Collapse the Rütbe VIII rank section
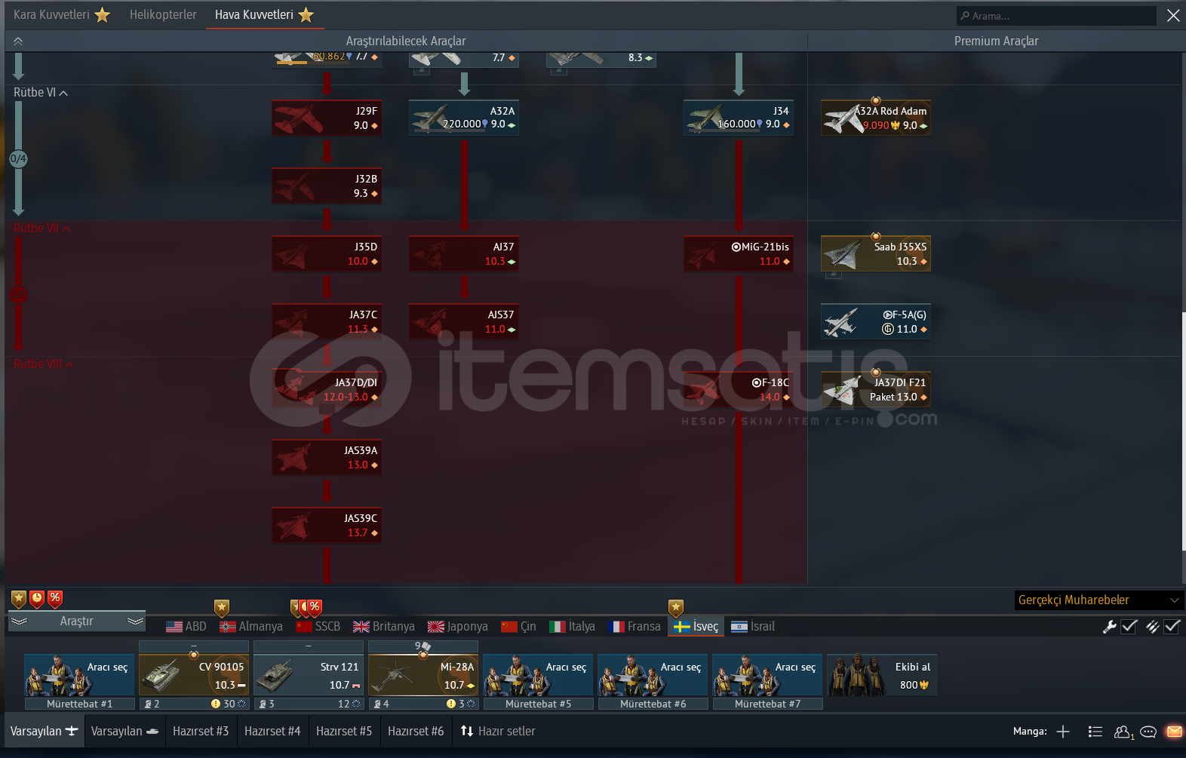1186x758 pixels. (44, 364)
